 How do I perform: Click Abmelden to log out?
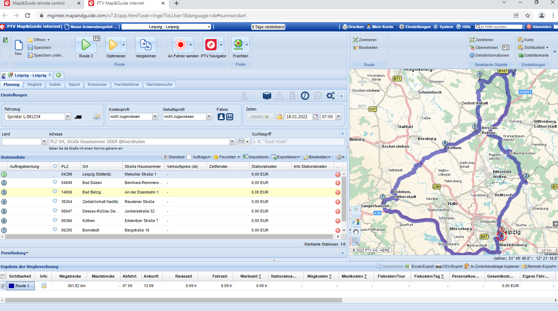click(539, 27)
